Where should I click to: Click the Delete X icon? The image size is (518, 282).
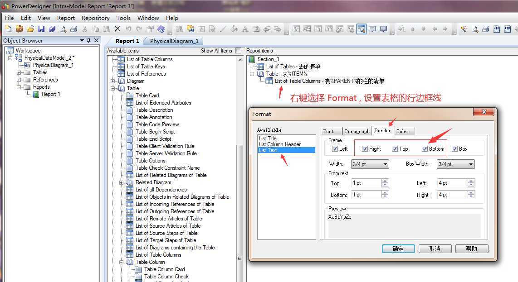[117, 29]
